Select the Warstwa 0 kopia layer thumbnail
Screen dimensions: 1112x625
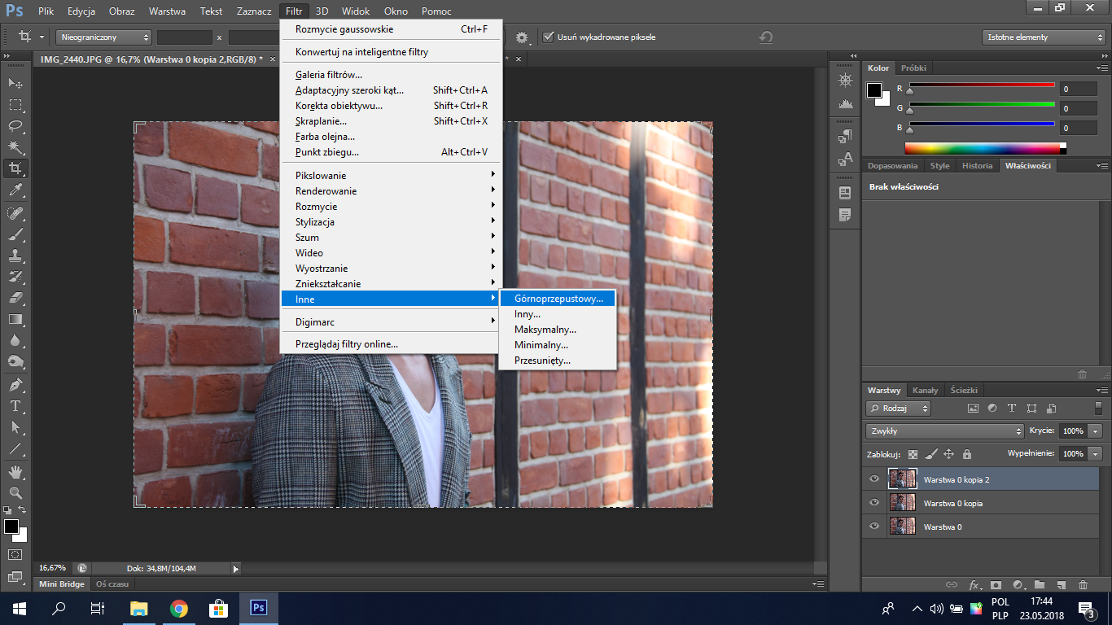point(903,503)
